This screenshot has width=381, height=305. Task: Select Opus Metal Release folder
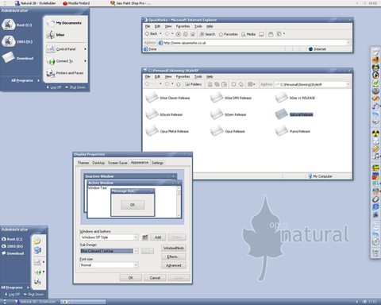point(167,131)
